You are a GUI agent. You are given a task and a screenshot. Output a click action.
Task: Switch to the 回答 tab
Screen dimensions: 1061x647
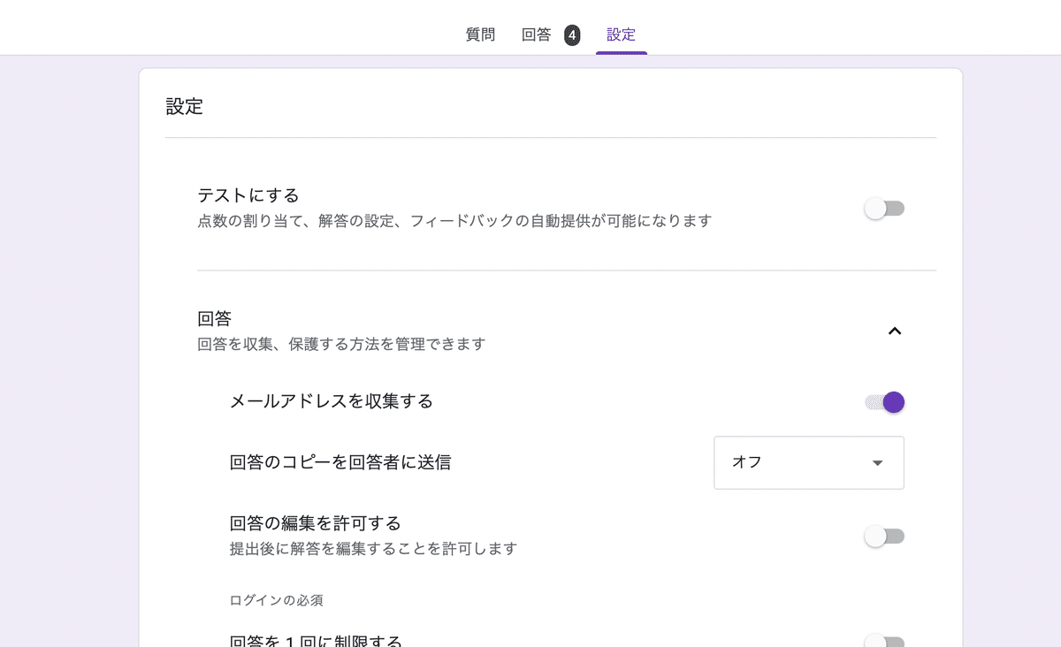(x=537, y=35)
